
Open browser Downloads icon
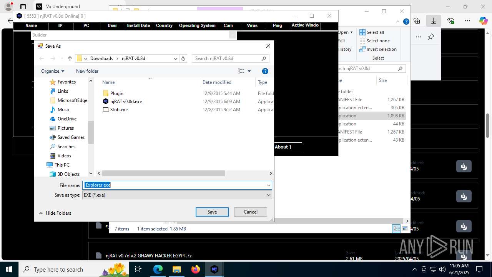[434, 21]
